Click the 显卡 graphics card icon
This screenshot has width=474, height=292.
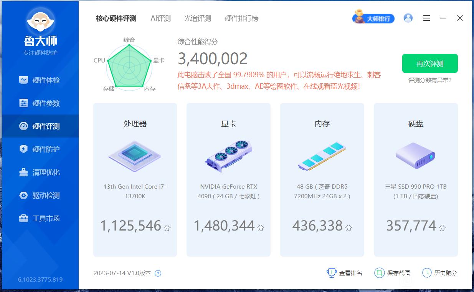click(228, 156)
